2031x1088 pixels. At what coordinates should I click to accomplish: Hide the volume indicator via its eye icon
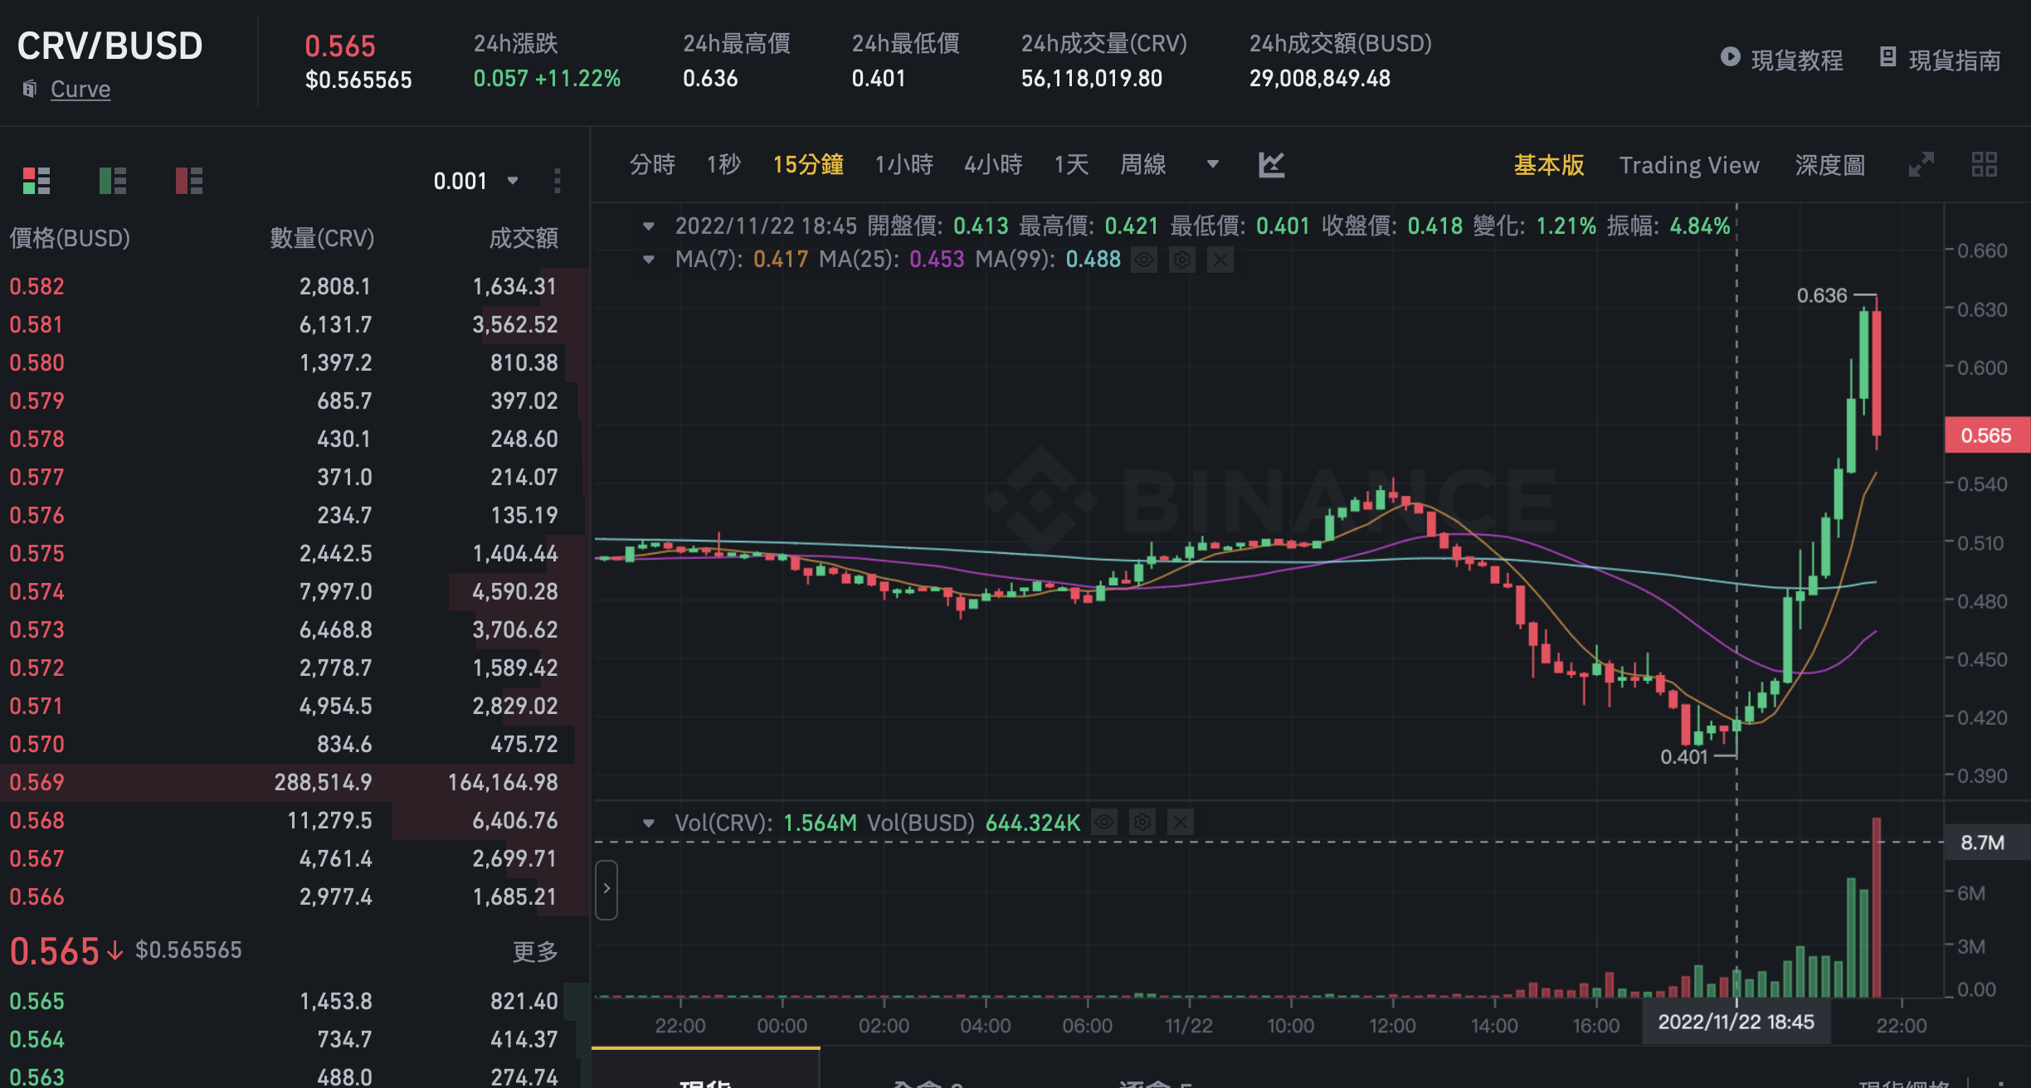[1103, 822]
